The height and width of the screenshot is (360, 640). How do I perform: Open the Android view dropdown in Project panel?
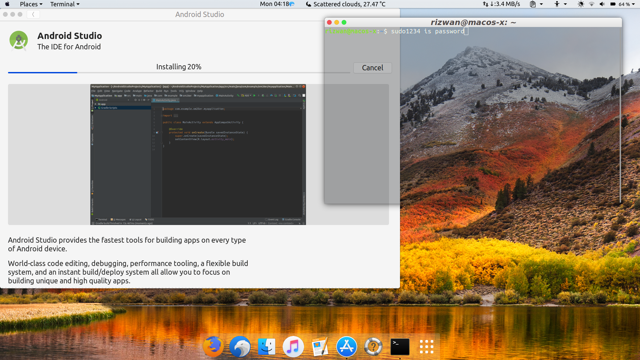pos(128,100)
